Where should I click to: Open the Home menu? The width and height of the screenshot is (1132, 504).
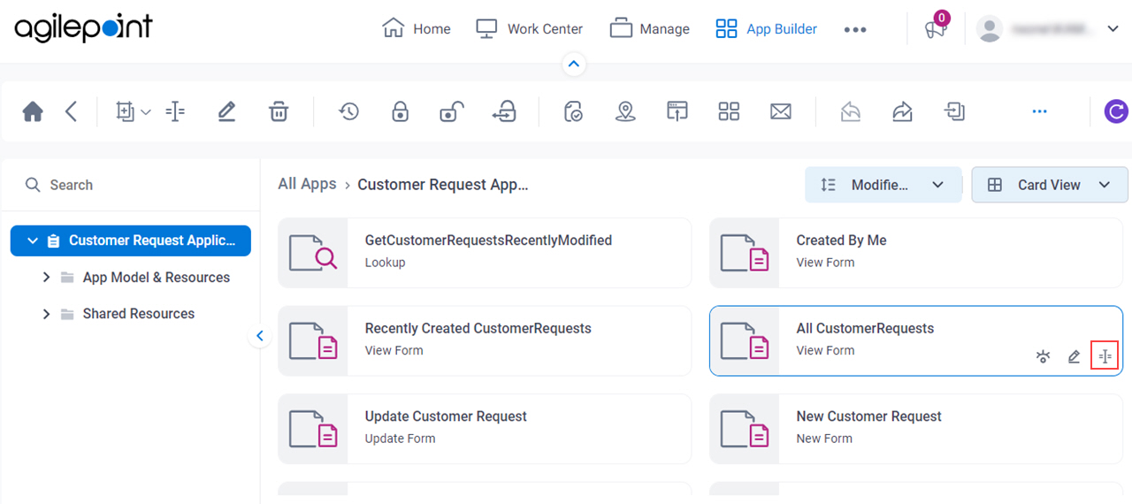point(416,28)
